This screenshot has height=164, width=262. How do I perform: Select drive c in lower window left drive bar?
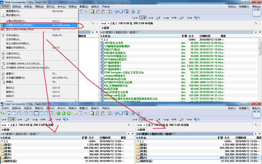[4, 119]
